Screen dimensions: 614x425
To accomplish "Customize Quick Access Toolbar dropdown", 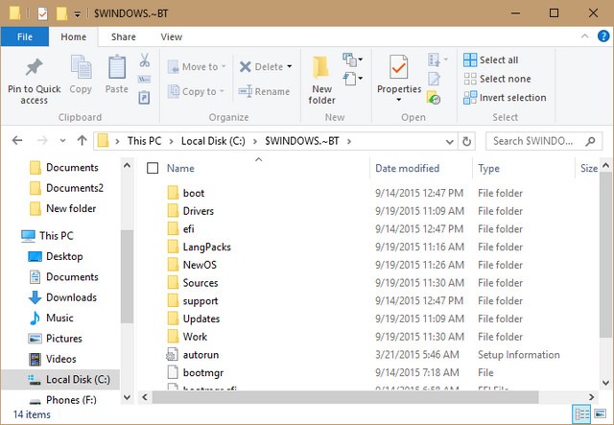I will pos(78,14).
